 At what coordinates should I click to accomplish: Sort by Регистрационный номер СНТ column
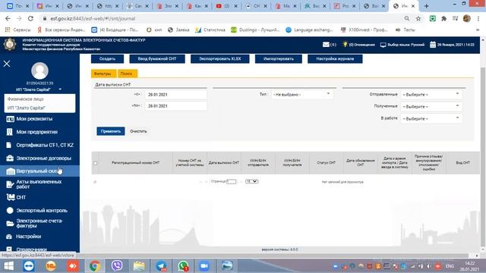point(135,163)
